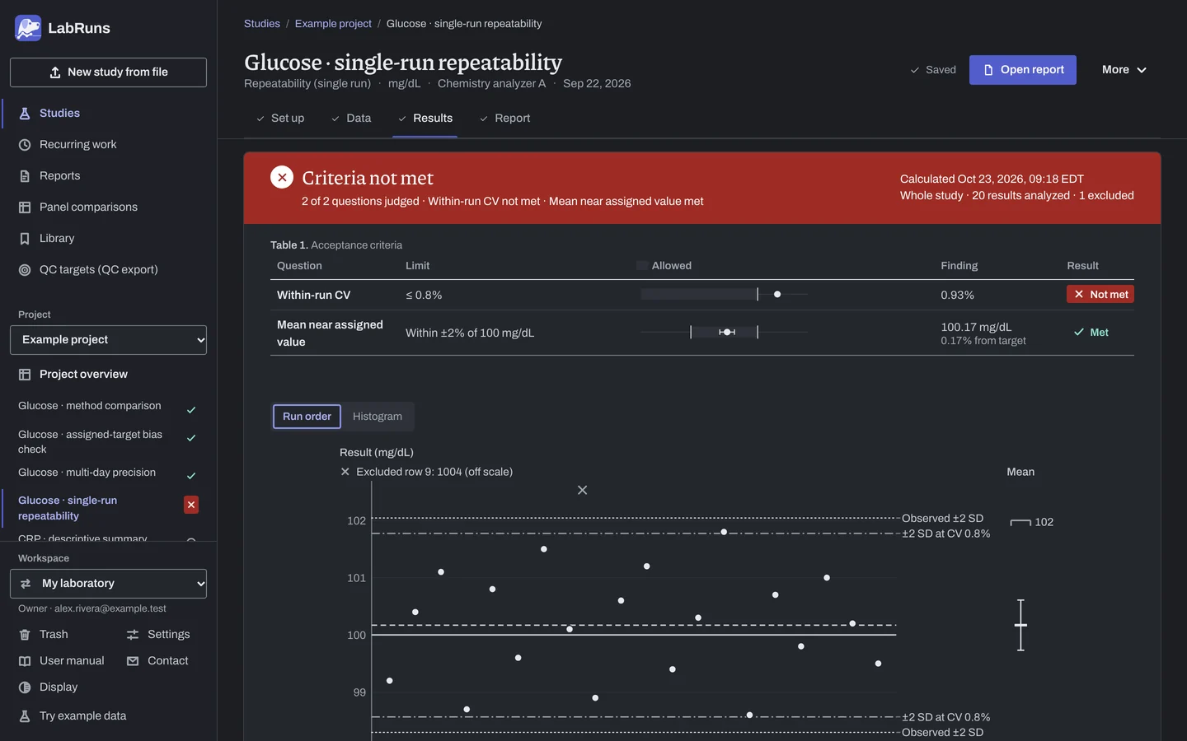Click the Trash icon
This screenshot has width=1187, height=741.
coord(25,635)
